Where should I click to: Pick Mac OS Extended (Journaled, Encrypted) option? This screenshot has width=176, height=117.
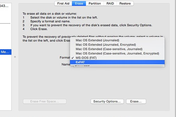[106, 45]
